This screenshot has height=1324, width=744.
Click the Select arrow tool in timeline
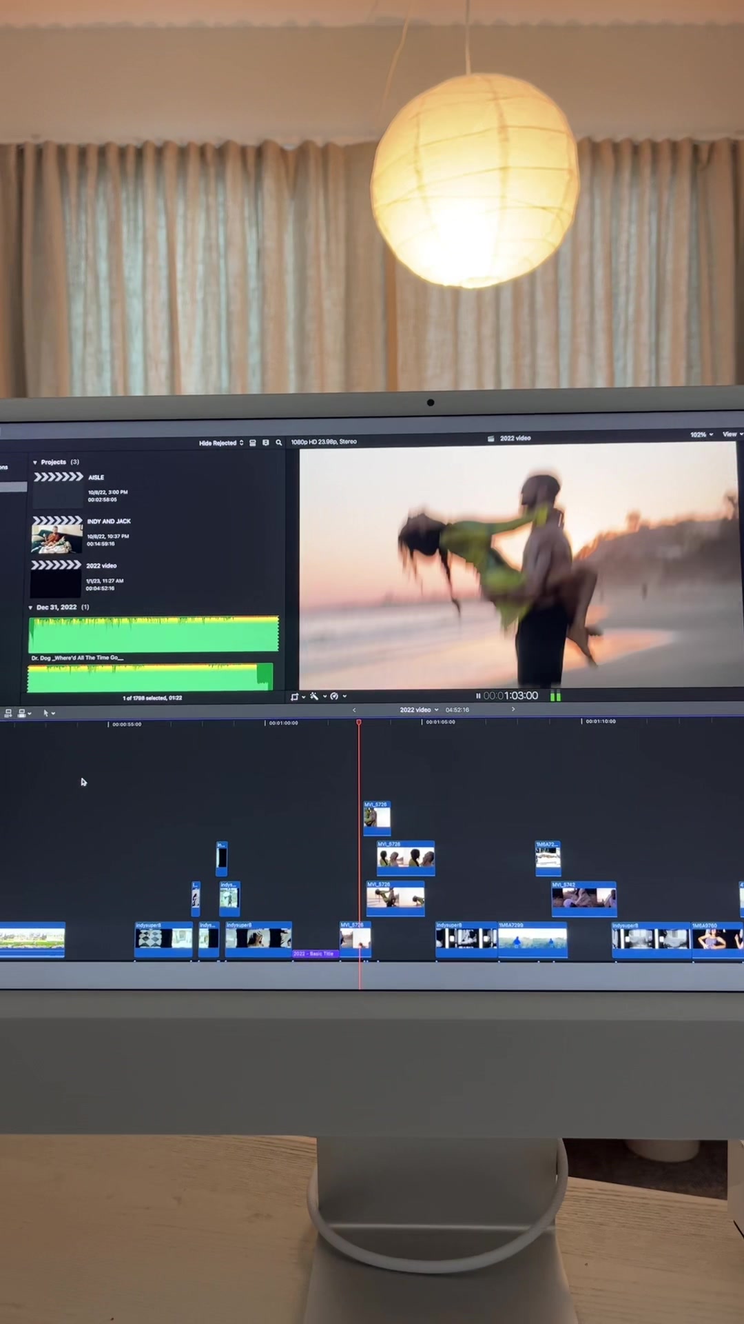click(48, 713)
